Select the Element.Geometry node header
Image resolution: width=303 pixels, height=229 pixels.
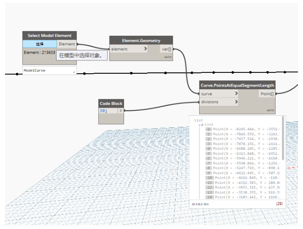pos(141,41)
